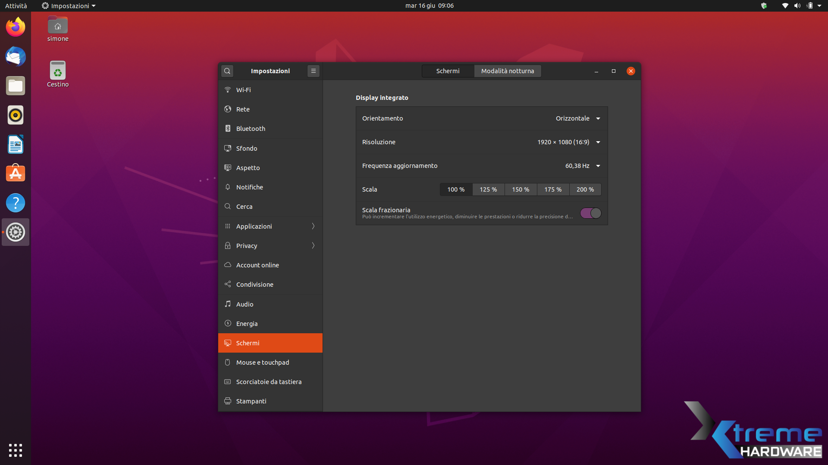This screenshot has width=828, height=465.
Task: Click the search icon in Impostazioni header
Action: coord(227,71)
